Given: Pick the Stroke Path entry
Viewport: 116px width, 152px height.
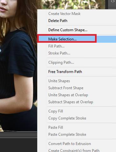Looking at the screenshot, I should coord(59,53).
